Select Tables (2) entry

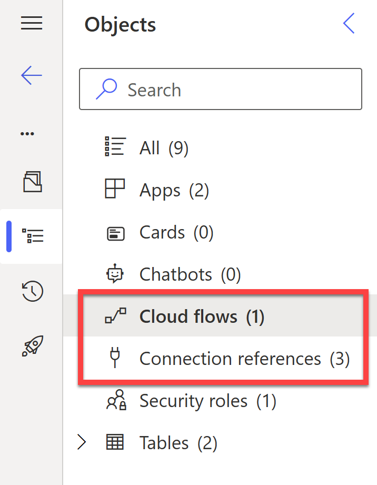tap(178, 443)
